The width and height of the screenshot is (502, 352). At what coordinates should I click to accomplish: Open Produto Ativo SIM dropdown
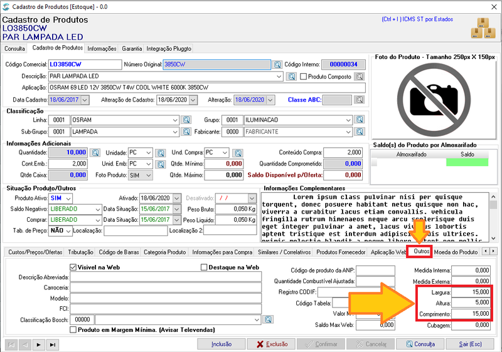68,199
